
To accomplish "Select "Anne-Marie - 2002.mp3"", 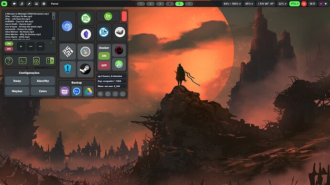I will pyautogui.click(x=17, y=37).
